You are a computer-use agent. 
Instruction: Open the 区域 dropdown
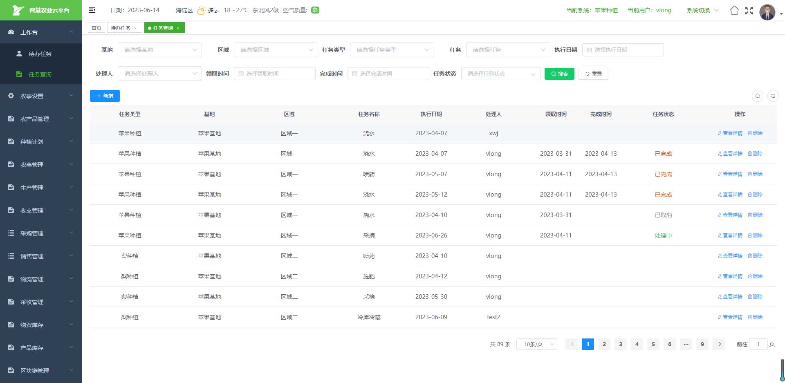coord(276,50)
